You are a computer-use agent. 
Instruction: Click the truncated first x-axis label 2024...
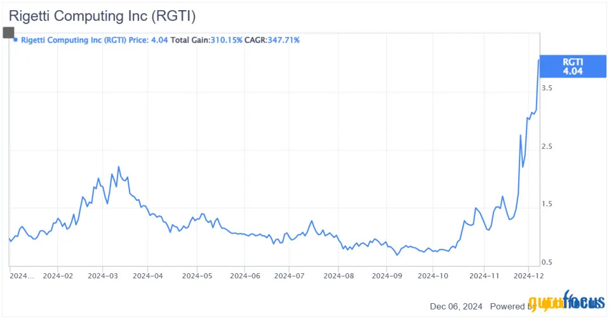(x=22, y=276)
